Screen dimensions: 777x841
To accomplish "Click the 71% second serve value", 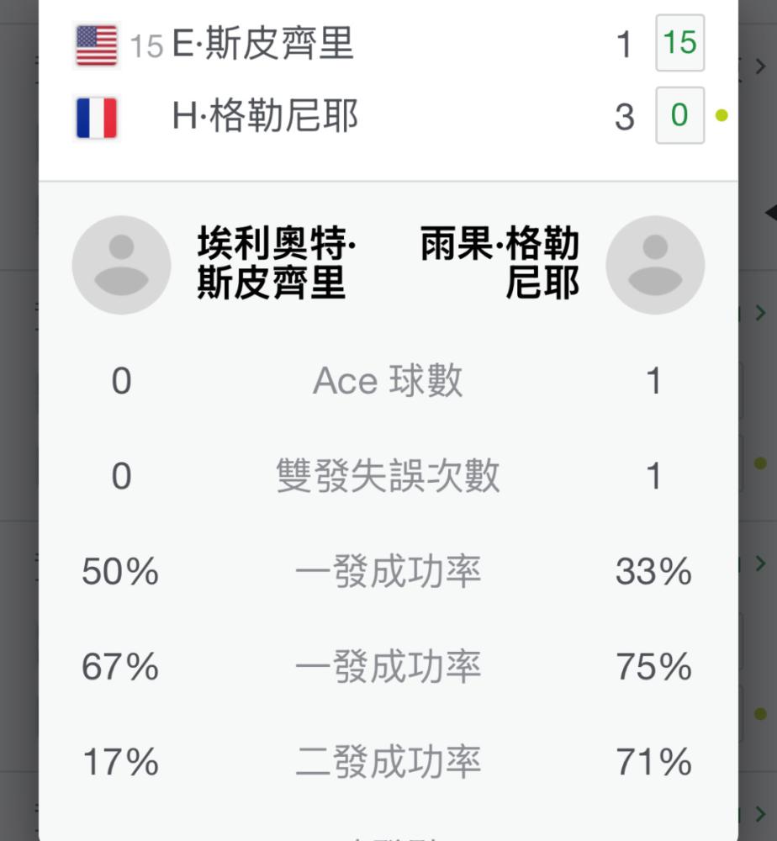I will [653, 762].
